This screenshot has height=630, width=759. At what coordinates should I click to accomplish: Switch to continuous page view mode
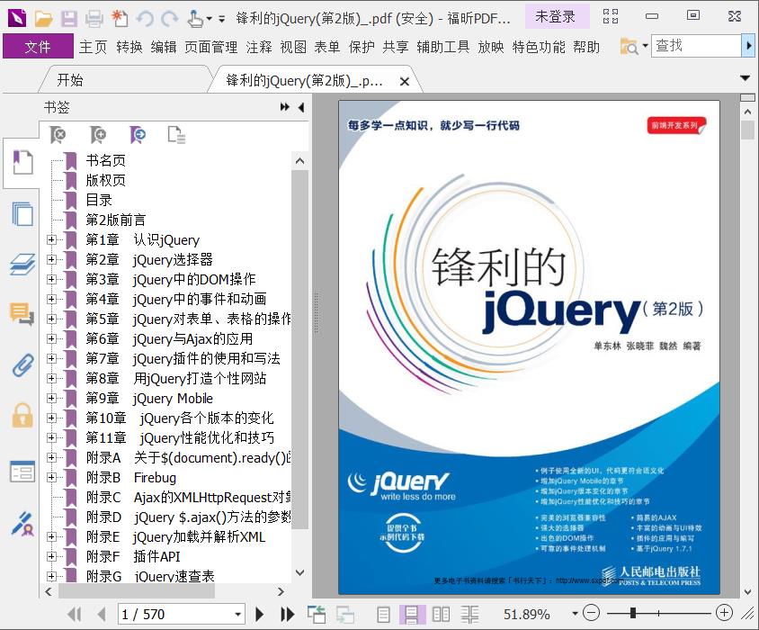pyautogui.click(x=412, y=615)
